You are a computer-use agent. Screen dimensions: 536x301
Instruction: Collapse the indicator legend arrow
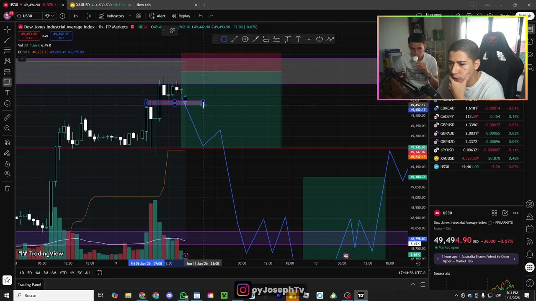point(22,59)
